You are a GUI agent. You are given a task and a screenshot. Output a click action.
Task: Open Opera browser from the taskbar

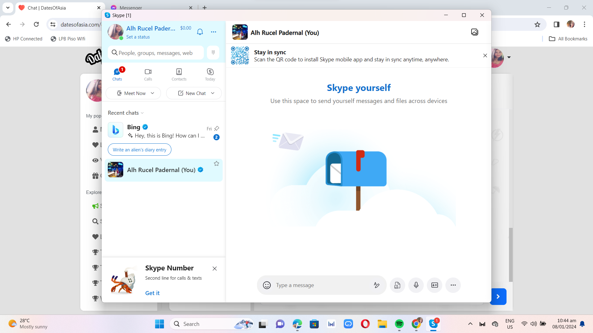pos(365,324)
